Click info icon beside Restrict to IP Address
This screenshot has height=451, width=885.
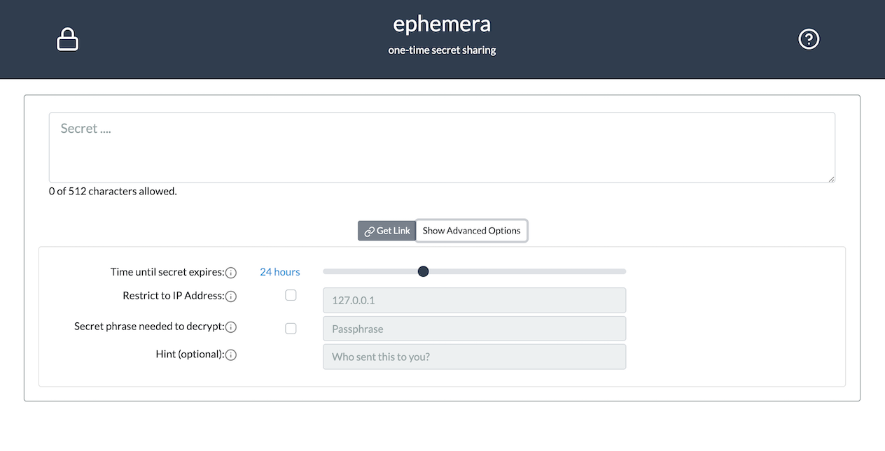tap(231, 296)
